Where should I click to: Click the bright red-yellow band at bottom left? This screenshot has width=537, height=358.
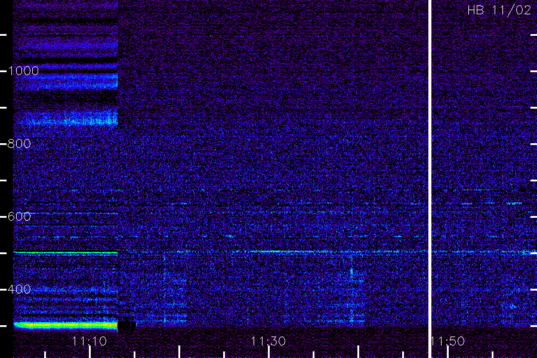click(x=66, y=325)
